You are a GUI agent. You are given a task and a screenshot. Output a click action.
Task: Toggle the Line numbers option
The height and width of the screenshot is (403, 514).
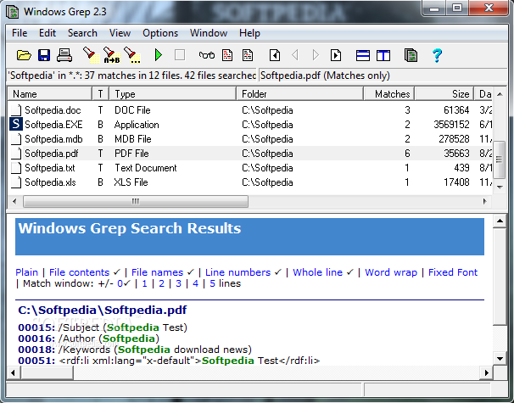(x=237, y=272)
